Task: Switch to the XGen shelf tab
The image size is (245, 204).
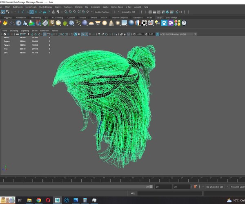Action: (149, 18)
